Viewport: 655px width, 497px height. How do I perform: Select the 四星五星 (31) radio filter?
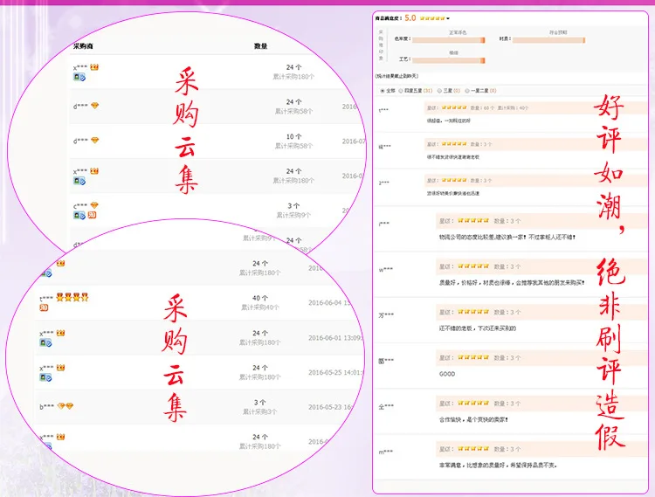400,91
